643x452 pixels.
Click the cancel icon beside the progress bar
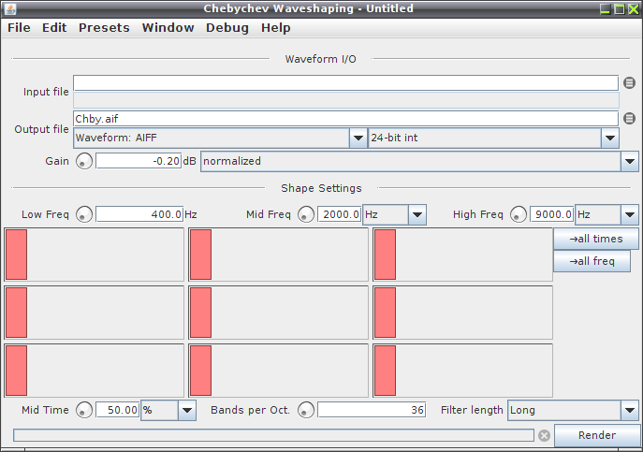point(544,435)
